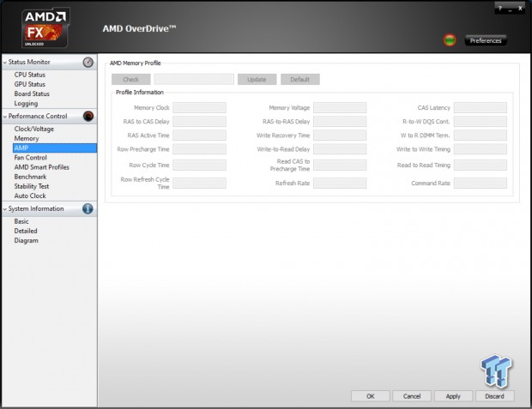Click the System Information info icon

coord(88,208)
